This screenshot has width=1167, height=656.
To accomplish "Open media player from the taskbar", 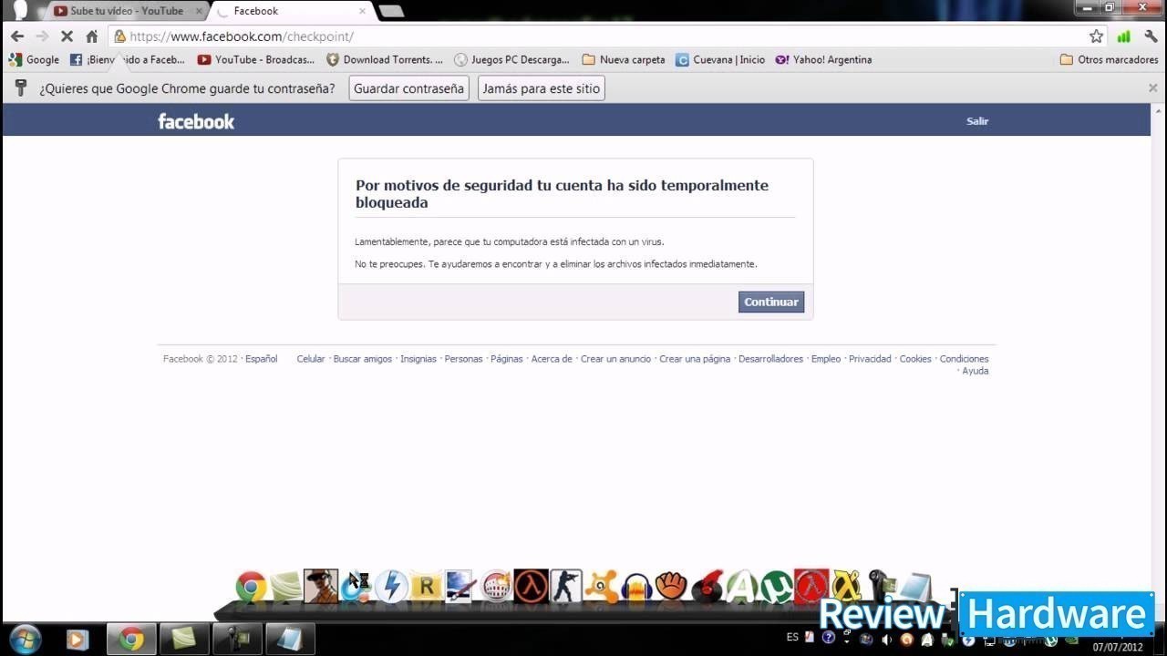I will point(77,640).
